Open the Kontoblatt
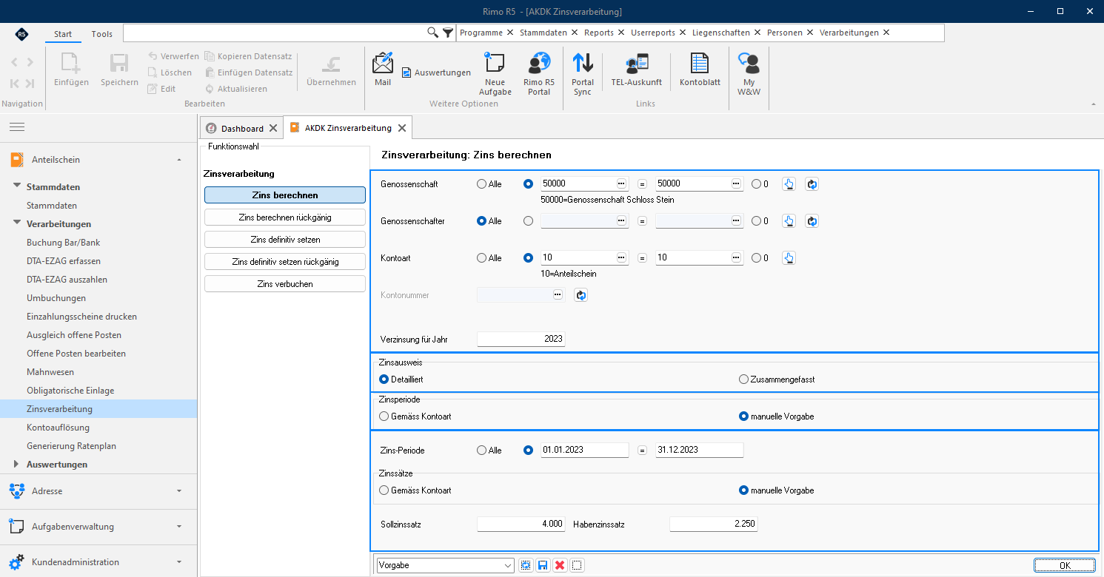1104x577 pixels. click(700, 71)
